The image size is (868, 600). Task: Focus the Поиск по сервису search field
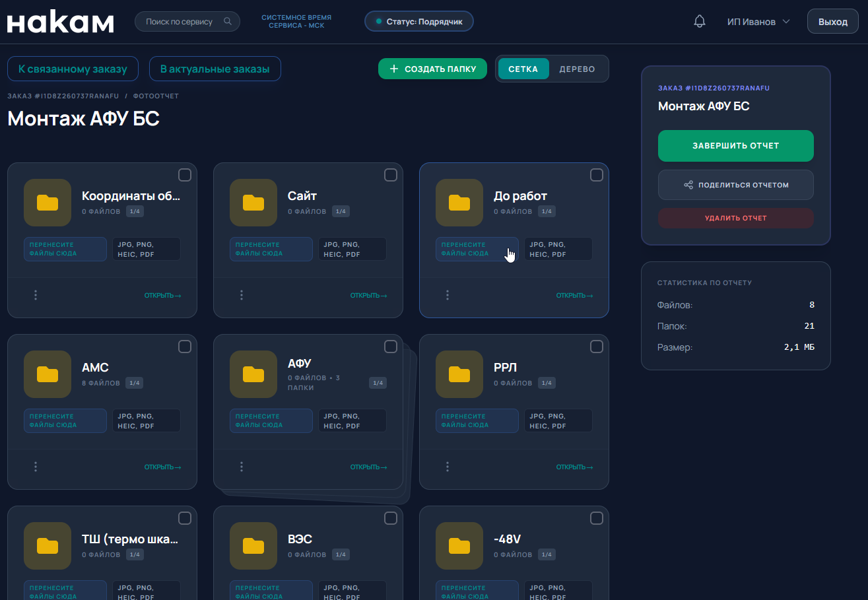(x=187, y=21)
